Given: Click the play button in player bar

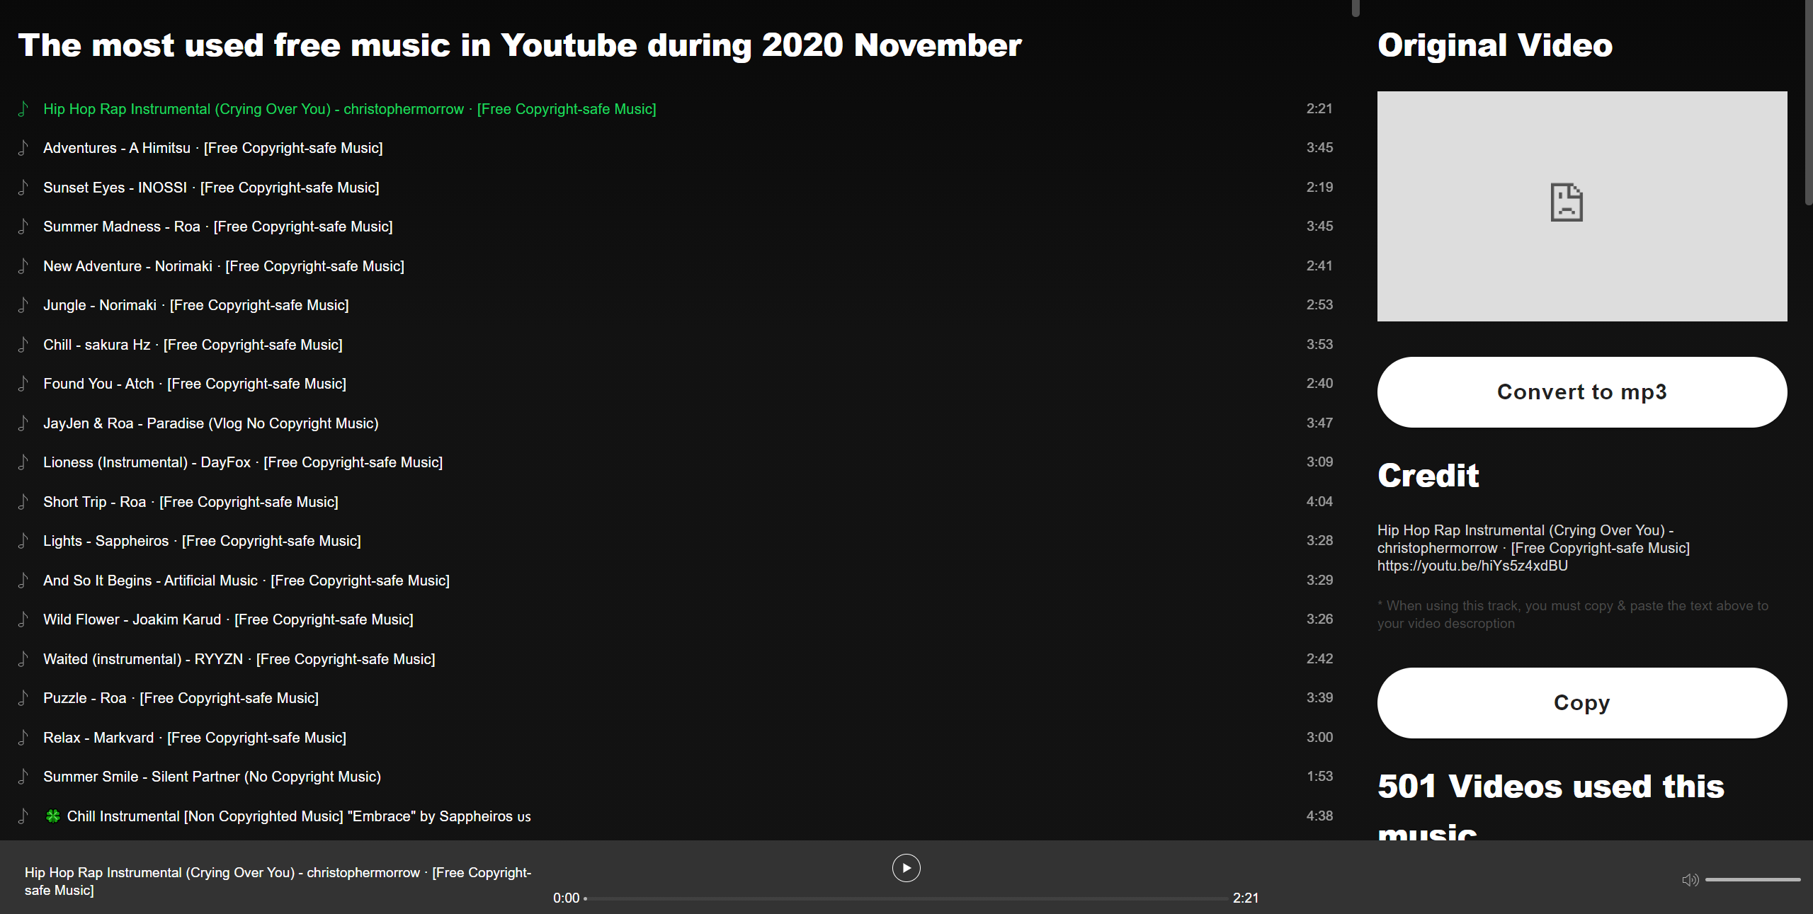Looking at the screenshot, I should 906,868.
